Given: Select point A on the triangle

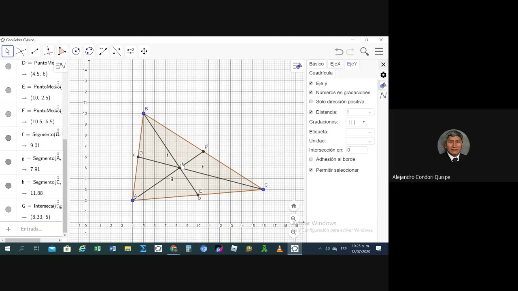Looking at the screenshot, I should click(x=132, y=200).
